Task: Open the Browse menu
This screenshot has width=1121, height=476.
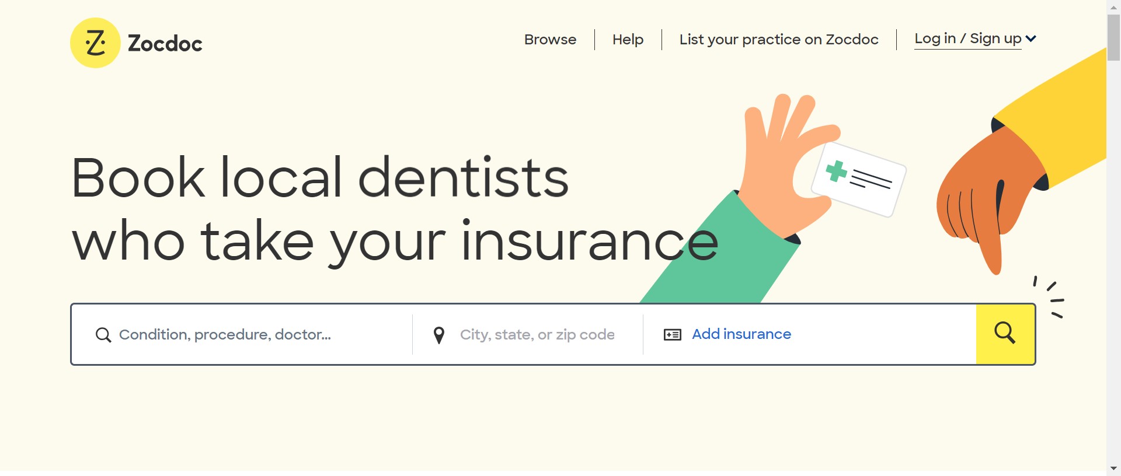Action: point(550,40)
